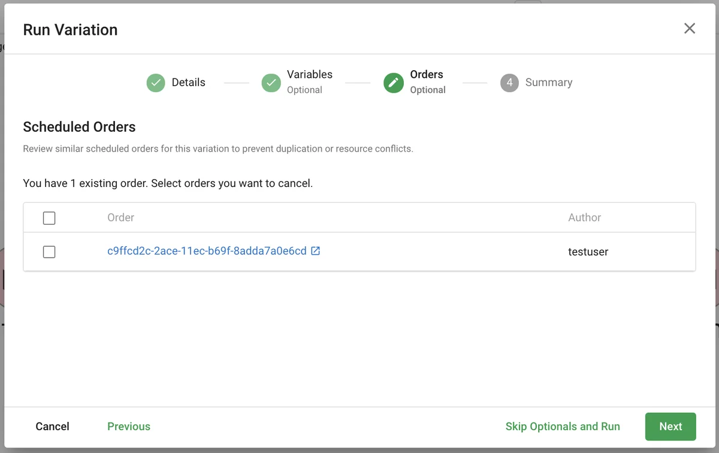Go back with the Previous button

coord(129,427)
